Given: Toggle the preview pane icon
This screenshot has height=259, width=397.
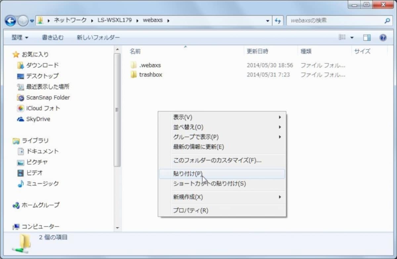Looking at the screenshot, I should click(367, 37).
